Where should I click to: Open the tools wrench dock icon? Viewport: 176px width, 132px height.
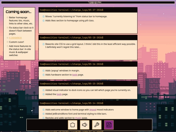tap(97, 125)
